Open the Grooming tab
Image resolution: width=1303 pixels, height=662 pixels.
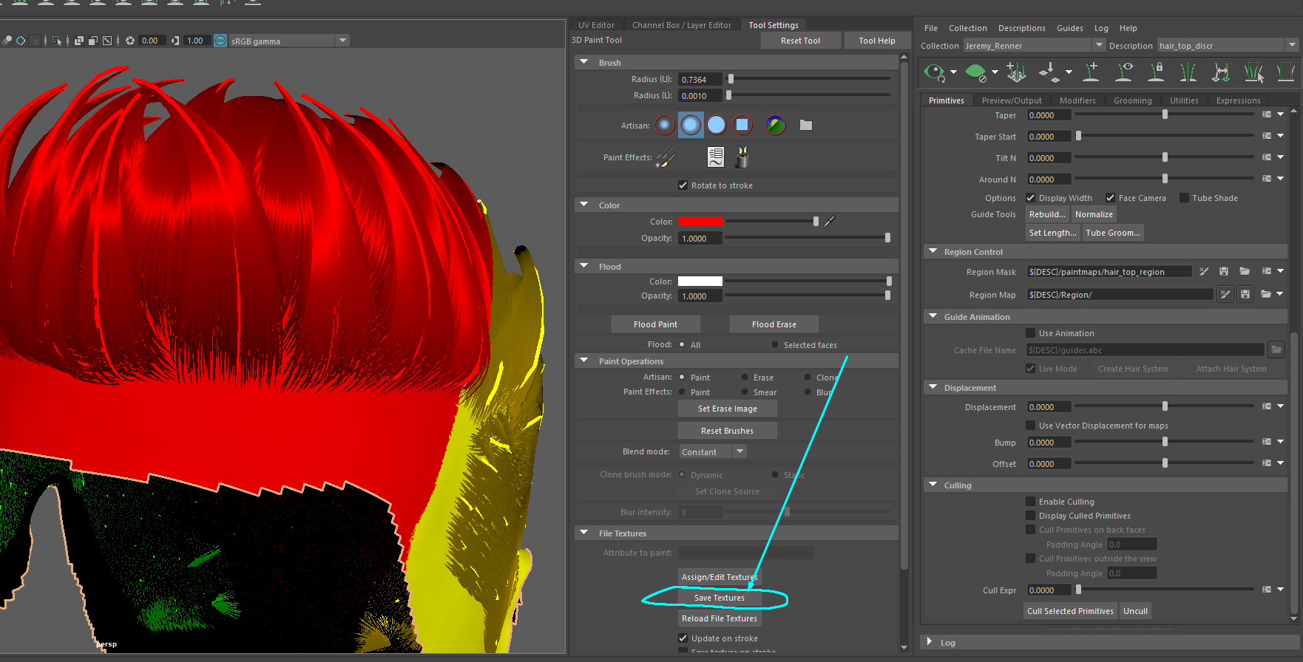(1132, 100)
